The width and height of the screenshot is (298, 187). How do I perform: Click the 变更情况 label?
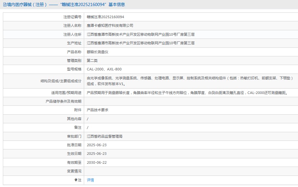point(74,171)
